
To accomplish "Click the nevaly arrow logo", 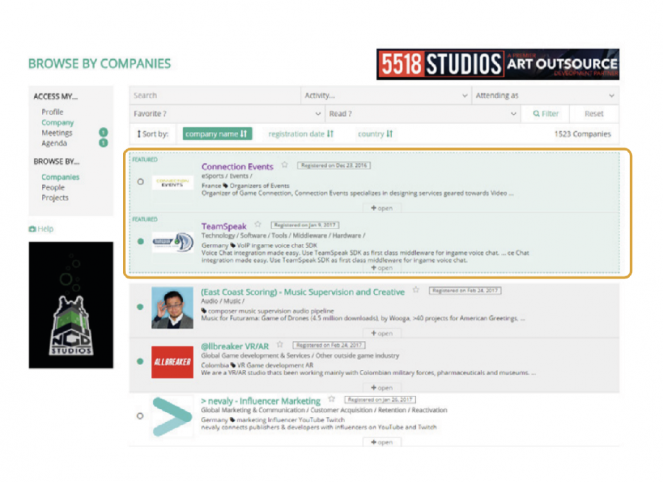I will (x=172, y=417).
